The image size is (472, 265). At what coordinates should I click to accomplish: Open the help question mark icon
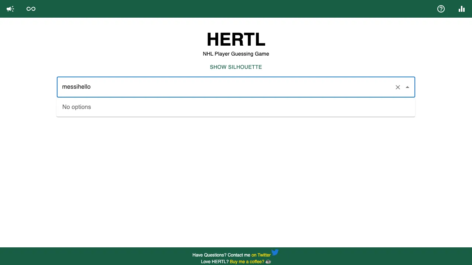[x=441, y=9]
